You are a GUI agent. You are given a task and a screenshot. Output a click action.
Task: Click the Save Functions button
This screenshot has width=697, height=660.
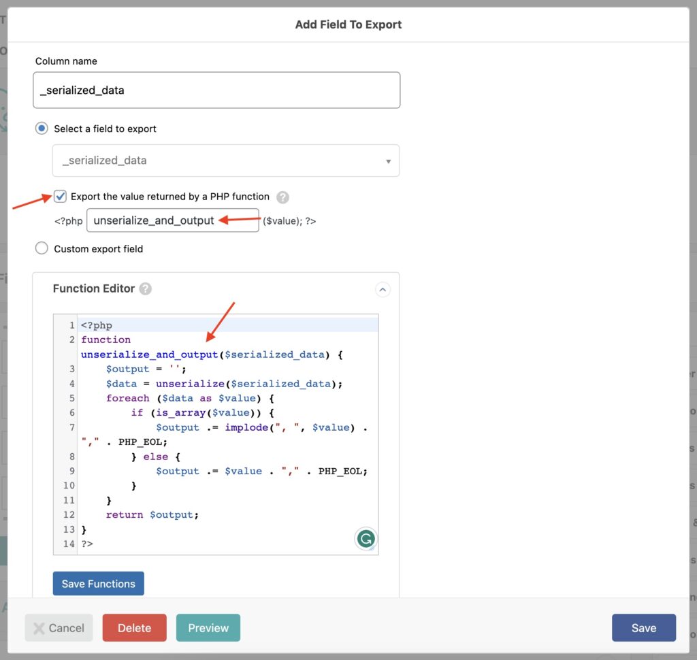[98, 583]
